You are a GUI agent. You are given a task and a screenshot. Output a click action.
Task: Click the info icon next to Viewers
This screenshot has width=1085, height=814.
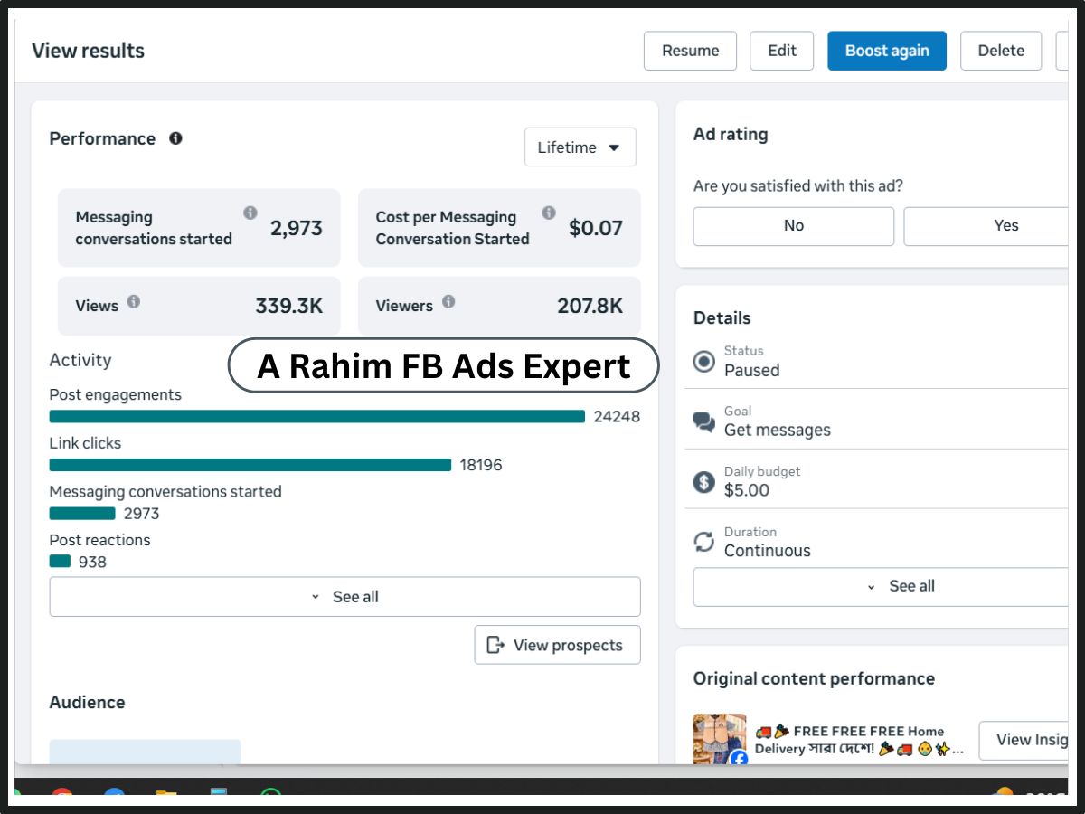pos(448,301)
